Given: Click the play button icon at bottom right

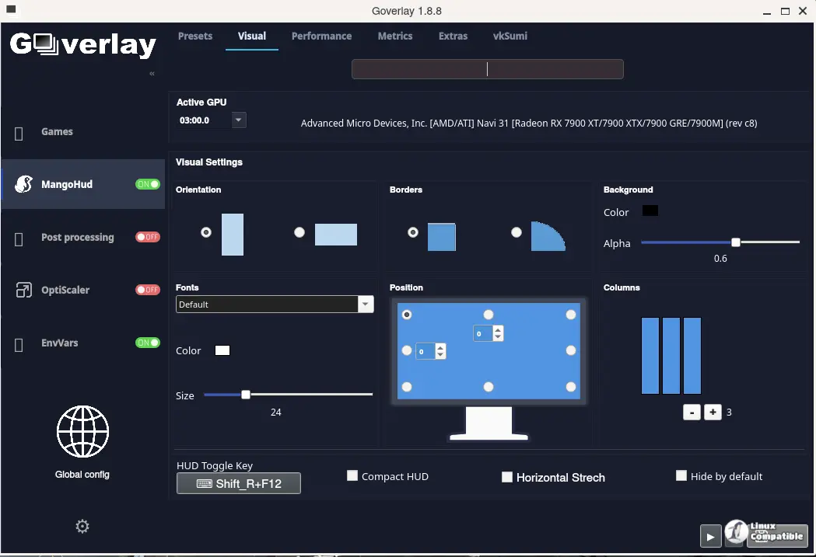Looking at the screenshot, I should click(710, 537).
